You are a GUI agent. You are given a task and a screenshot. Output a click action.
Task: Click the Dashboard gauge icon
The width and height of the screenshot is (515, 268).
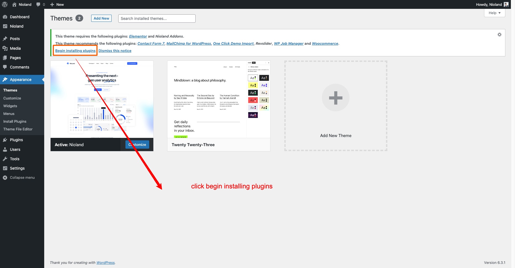tap(5, 17)
